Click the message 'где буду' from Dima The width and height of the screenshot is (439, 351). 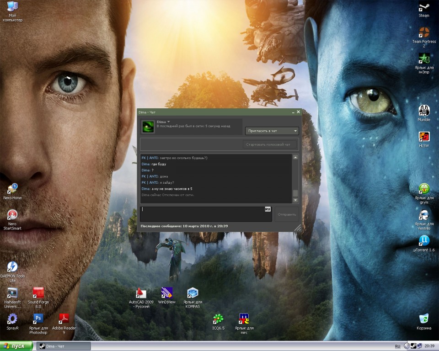(x=159, y=164)
